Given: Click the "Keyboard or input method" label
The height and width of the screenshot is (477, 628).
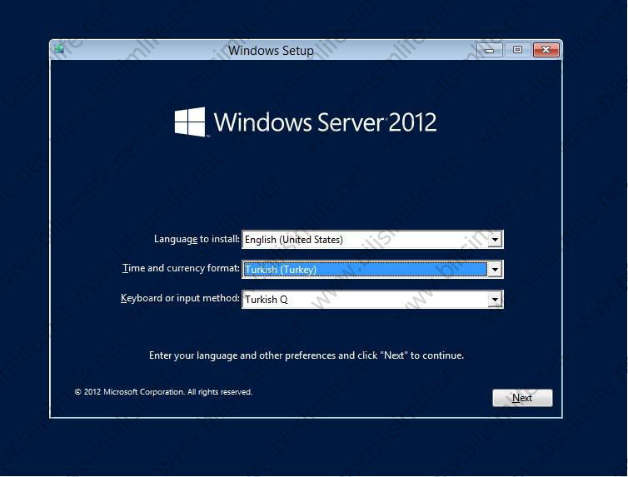Looking at the screenshot, I should (180, 298).
